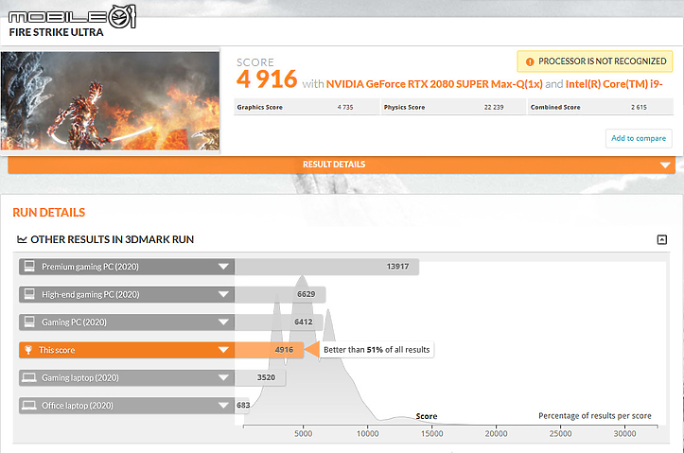Click the Premium gaming PC 13917 score bar
Image resolution: width=684 pixels, height=453 pixels.
tap(326, 267)
